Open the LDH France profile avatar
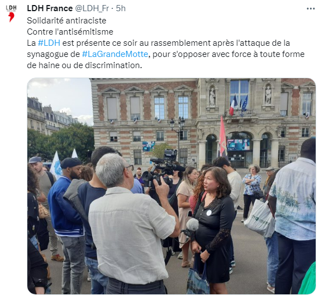The width and height of the screenshot is (319, 296). (11, 13)
